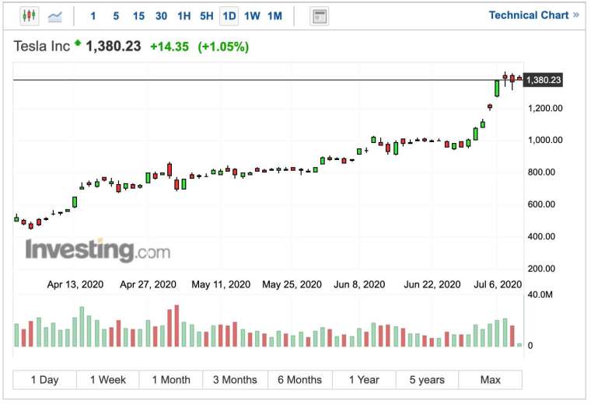
Task: Click the 400.00 axis label
Action: click(541, 236)
